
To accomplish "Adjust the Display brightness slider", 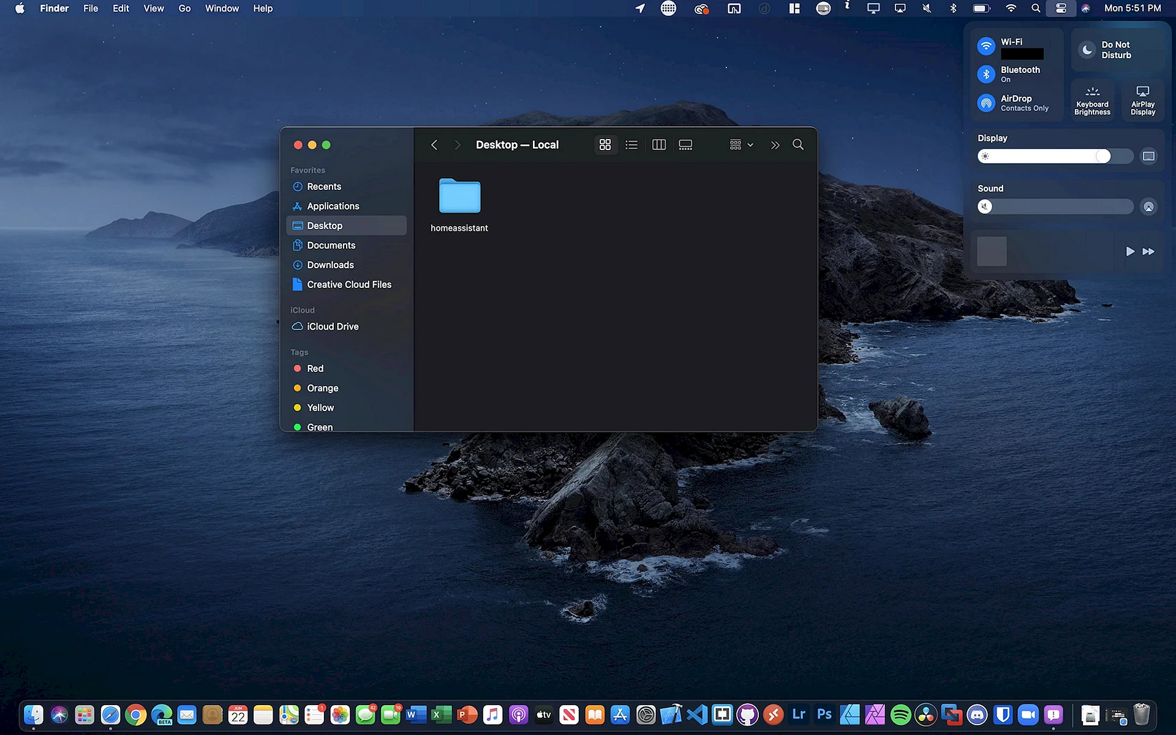I will [x=1102, y=156].
